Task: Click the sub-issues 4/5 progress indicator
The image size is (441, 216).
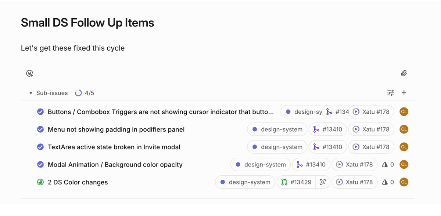Action: pyautogui.click(x=85, y=93)
